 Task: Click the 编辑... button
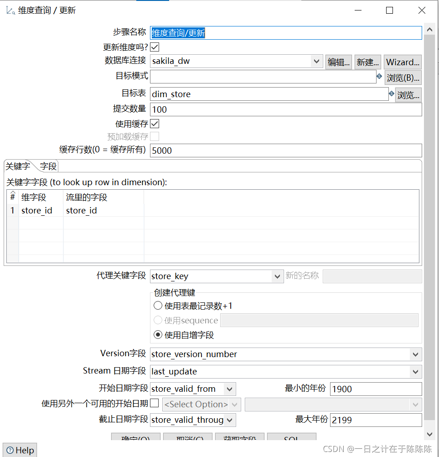(x=339, y=62)
